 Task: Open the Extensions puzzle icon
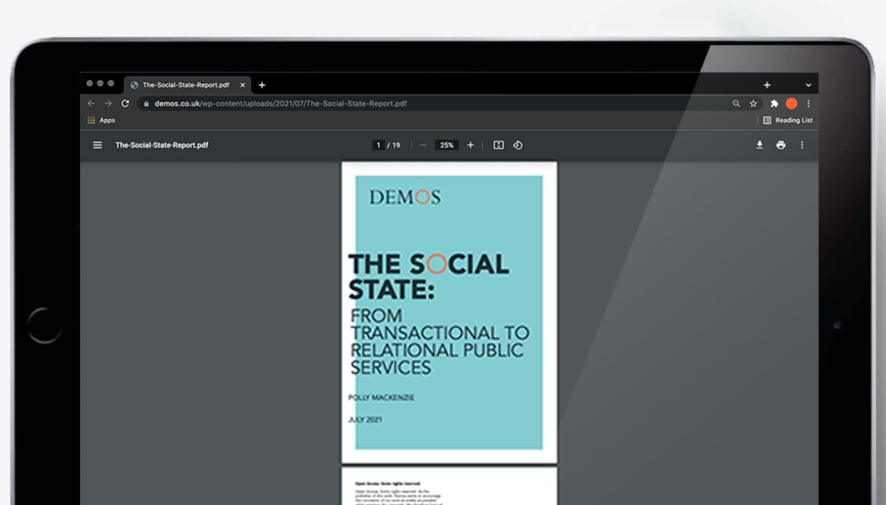pos(775,103)
